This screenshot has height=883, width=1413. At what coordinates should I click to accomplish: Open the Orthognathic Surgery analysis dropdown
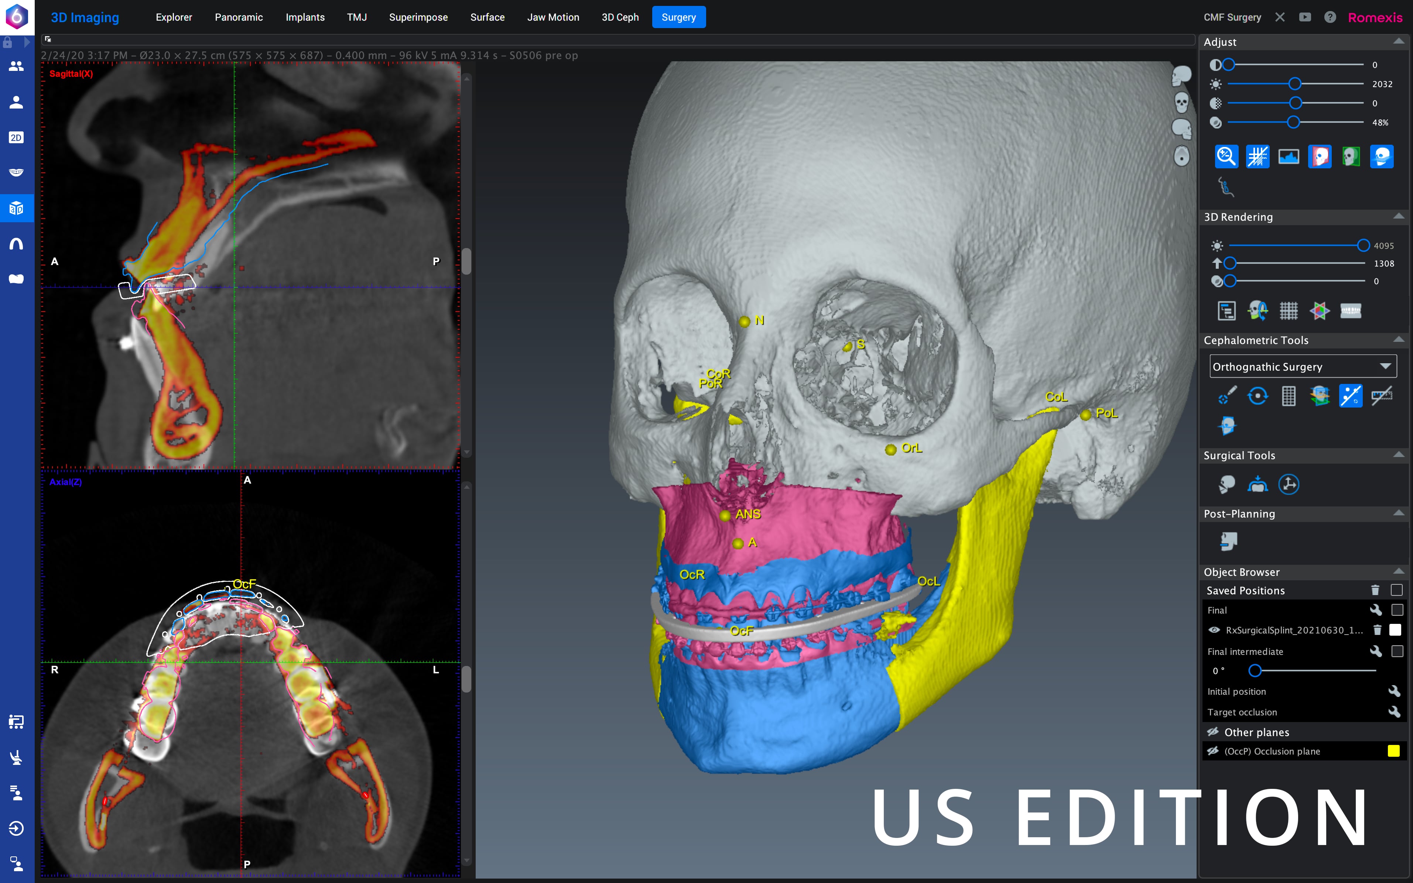tap(1303, 366)
